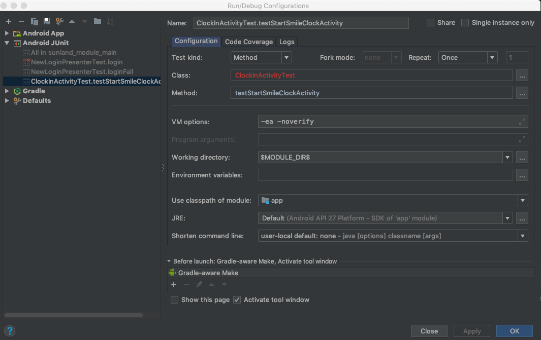Switch to the Code Coverage tab

(249, 42)
